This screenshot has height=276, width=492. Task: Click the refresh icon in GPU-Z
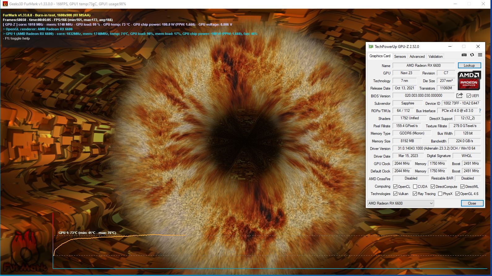472,55
